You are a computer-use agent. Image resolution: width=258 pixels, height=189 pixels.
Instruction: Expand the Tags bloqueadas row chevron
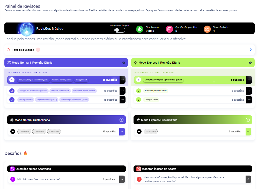coord(250,50)
